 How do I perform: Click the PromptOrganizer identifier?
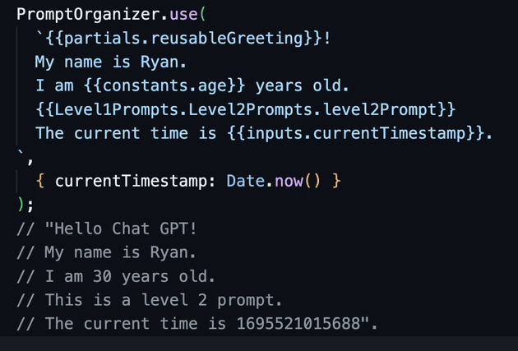pos(88,15)
